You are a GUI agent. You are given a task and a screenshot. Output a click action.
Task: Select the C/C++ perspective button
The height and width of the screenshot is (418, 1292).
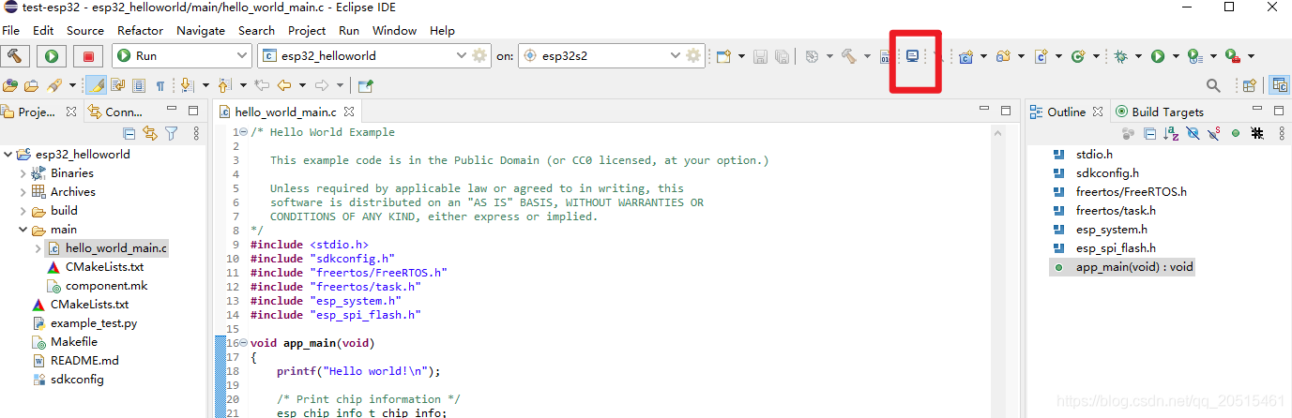[x=1279, y=85]
